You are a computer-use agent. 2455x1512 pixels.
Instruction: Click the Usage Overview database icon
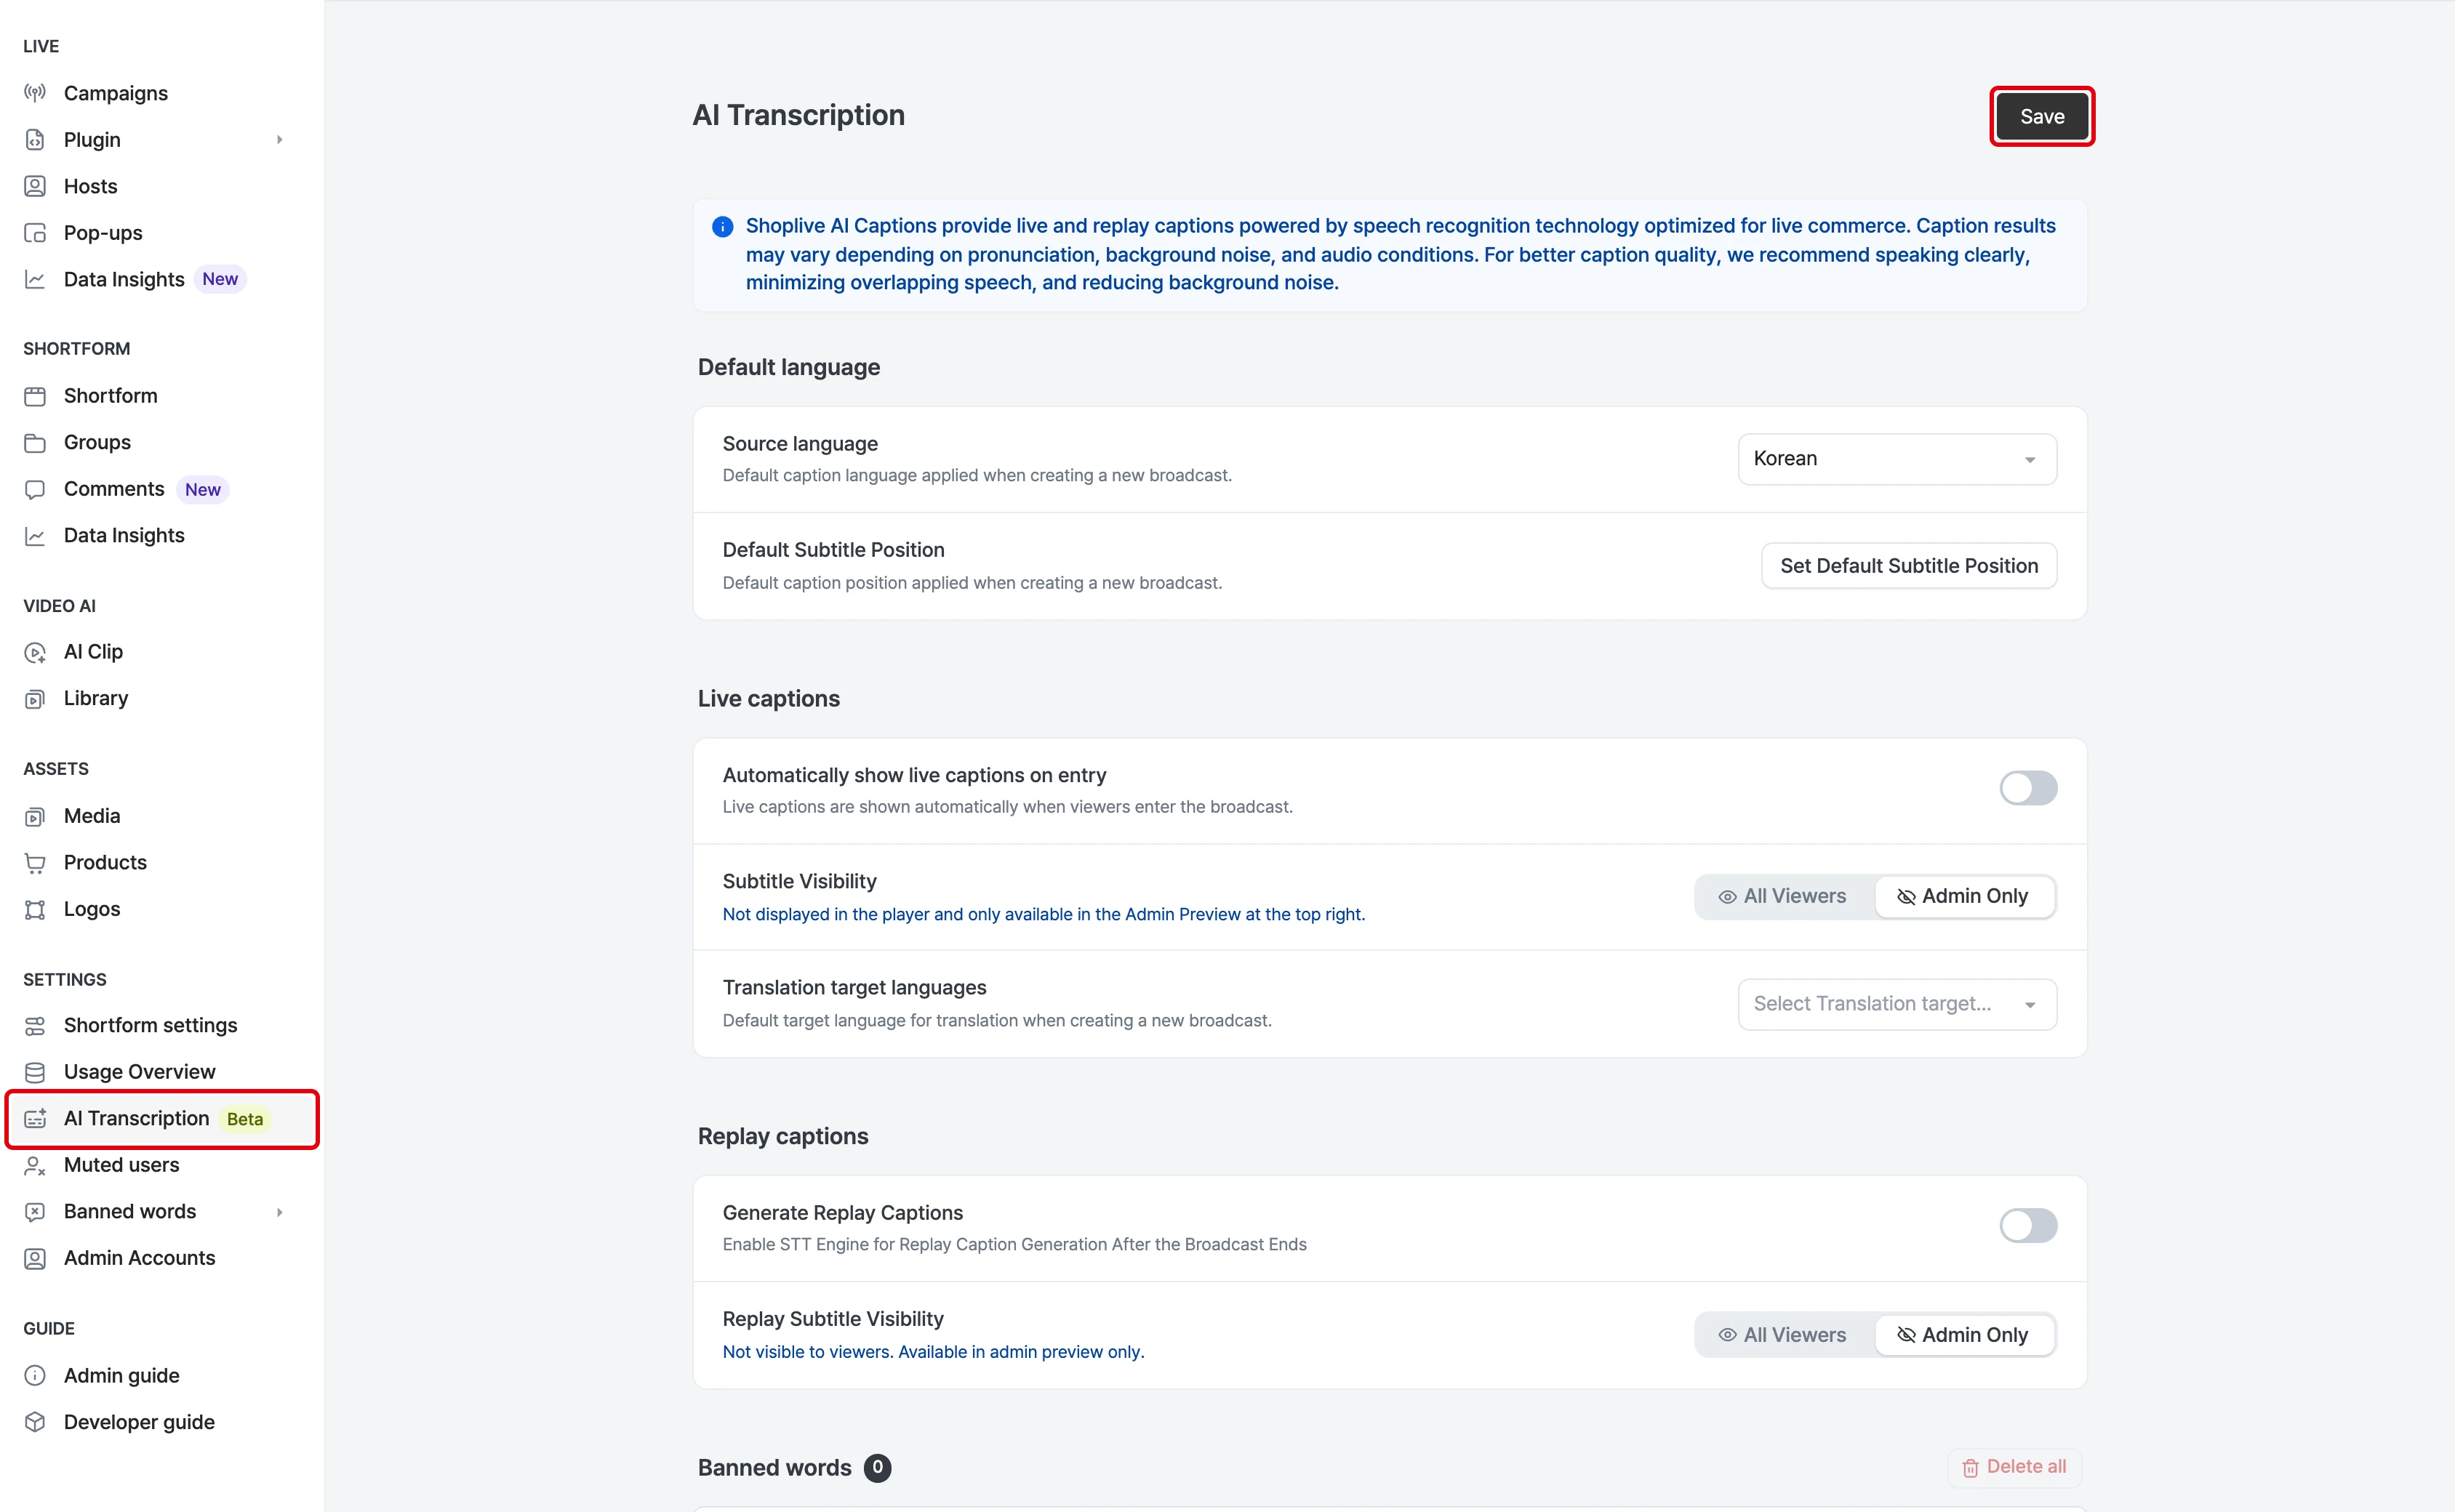35,1072
